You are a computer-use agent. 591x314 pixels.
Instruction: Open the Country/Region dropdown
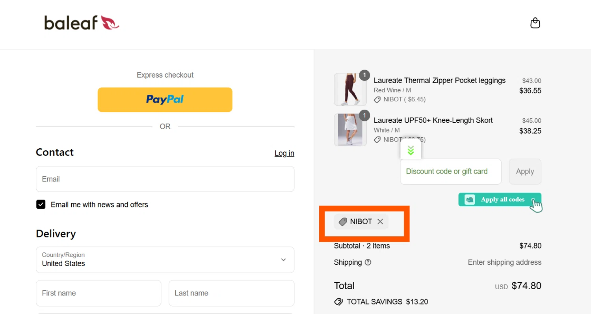coord(165,260)
